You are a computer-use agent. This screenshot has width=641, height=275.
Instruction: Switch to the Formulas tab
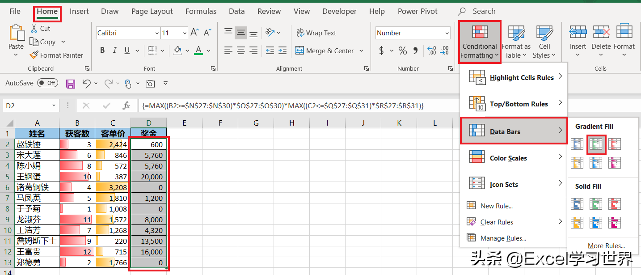tap(201, 11)
